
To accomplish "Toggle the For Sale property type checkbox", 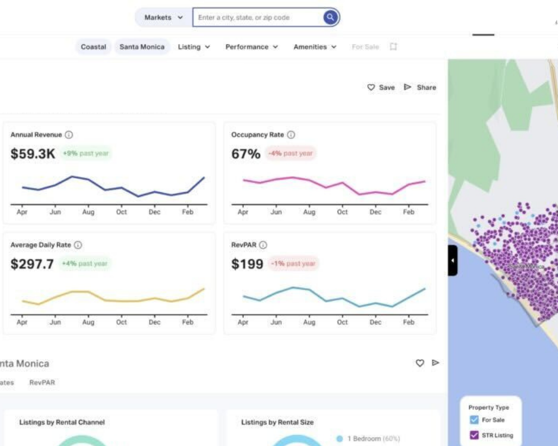I will click(x=474, y=420).
